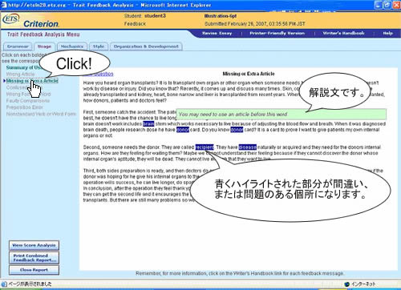This screenshot has height=290, width=401.
Task: Select Faulty Comparisons in the sidebar list
Action: 28,101
